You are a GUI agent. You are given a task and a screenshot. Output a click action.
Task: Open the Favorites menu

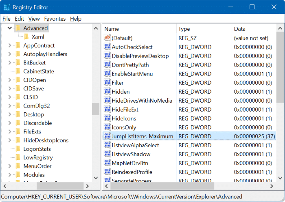(x=55, y=19)
